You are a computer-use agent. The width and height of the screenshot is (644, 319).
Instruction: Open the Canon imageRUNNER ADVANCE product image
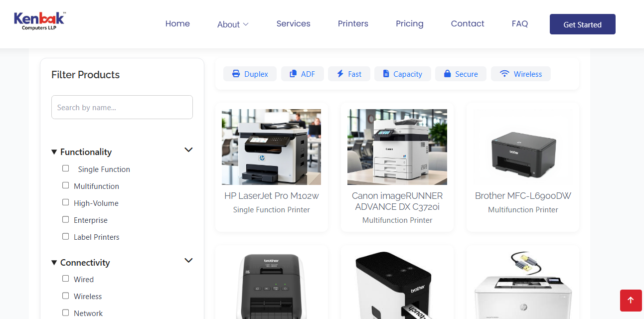[x=397, y=147]
